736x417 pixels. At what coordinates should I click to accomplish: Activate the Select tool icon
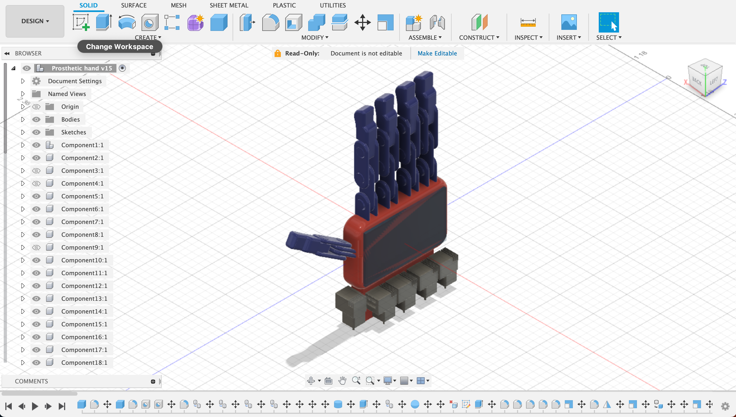(x=609, y=22)
